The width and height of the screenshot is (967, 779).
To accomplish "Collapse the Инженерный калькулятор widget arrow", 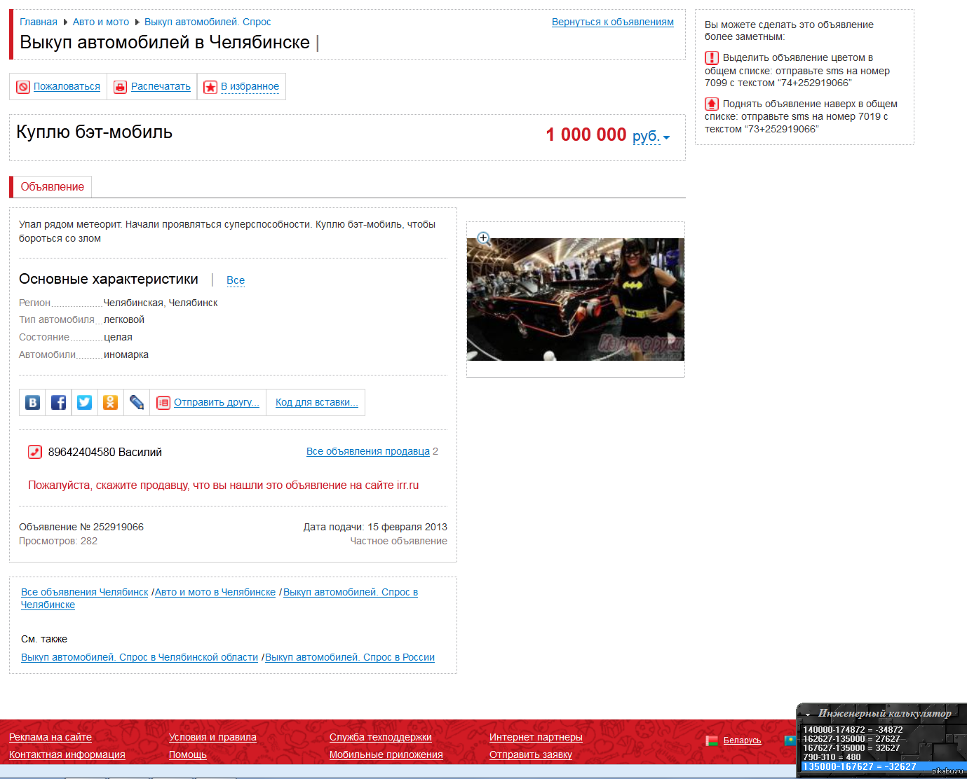I will coord(808,714).
